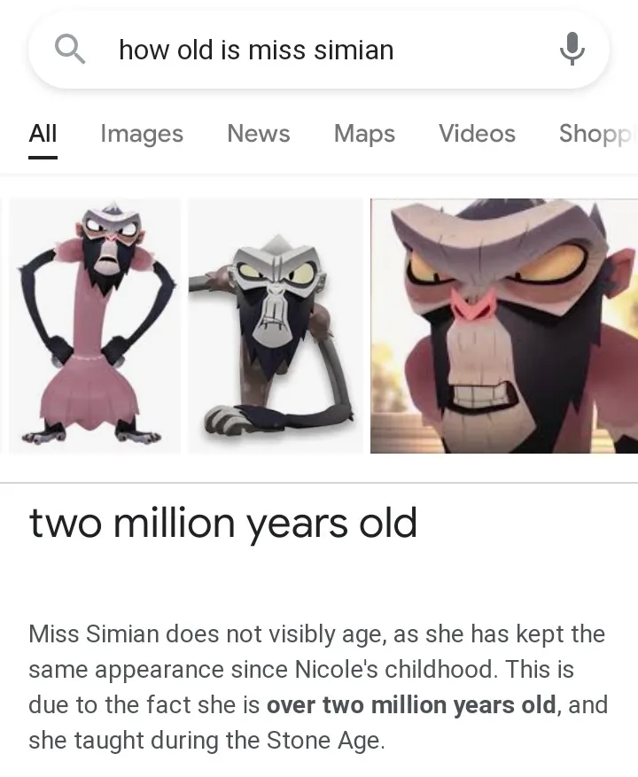Open the partially visible Shopping tab

(x=596, y=134)
